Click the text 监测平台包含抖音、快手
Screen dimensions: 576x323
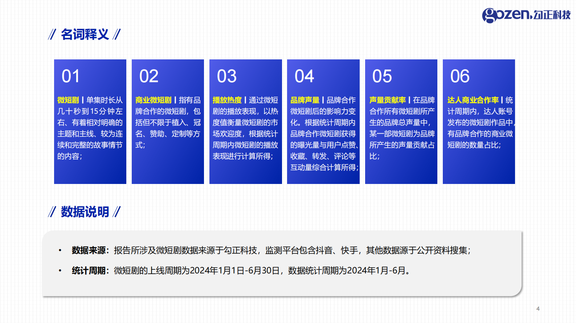(x=311, y=250)
